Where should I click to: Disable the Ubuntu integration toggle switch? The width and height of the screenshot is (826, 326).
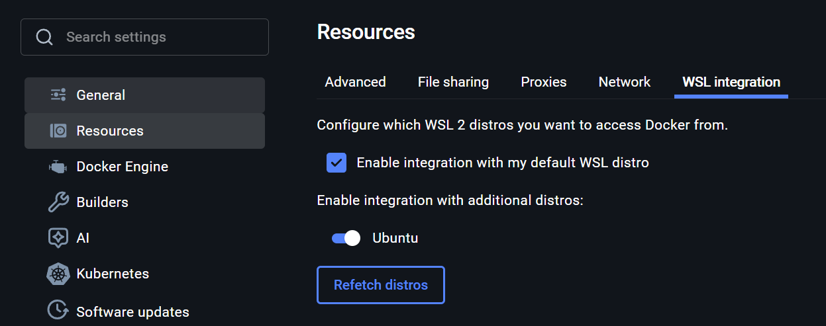pyautogui.click(x=346, y=238)
